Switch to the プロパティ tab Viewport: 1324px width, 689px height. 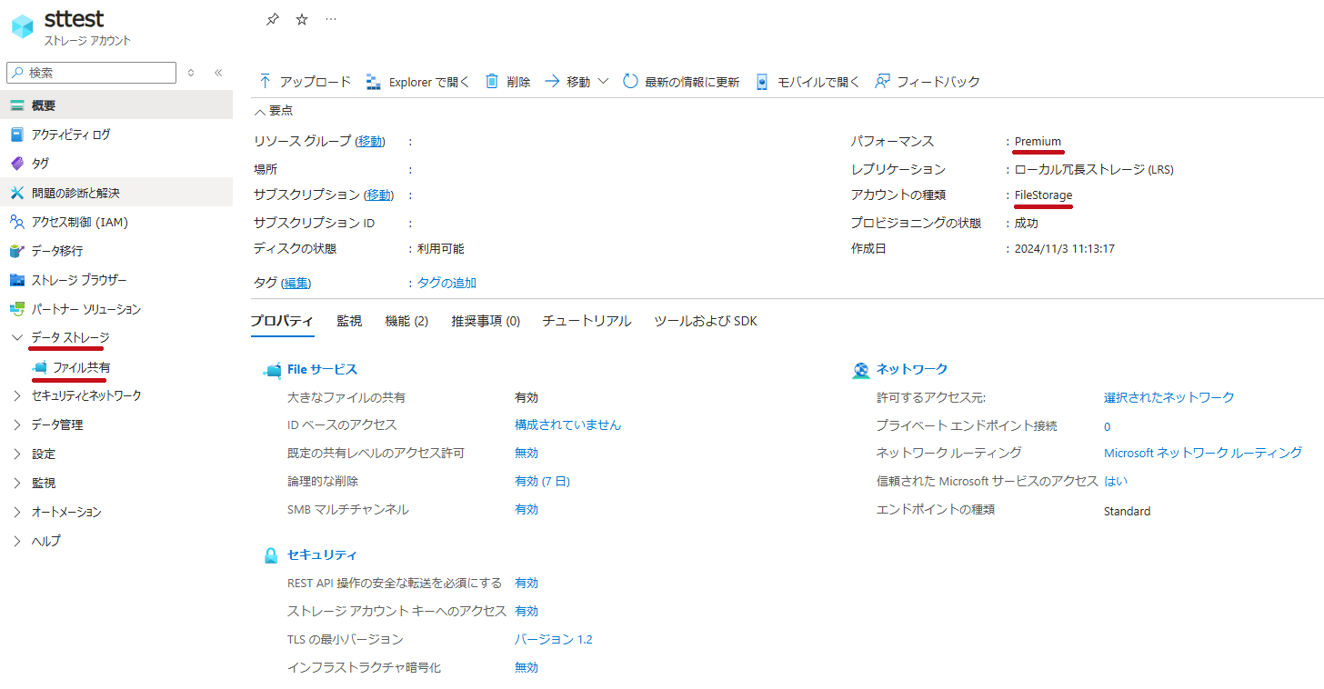click(x=282, y=321)
